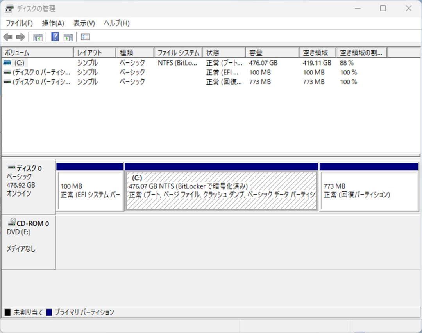Click the Back navigation arrow
This screenshot has height=333, width=422.
7,37
